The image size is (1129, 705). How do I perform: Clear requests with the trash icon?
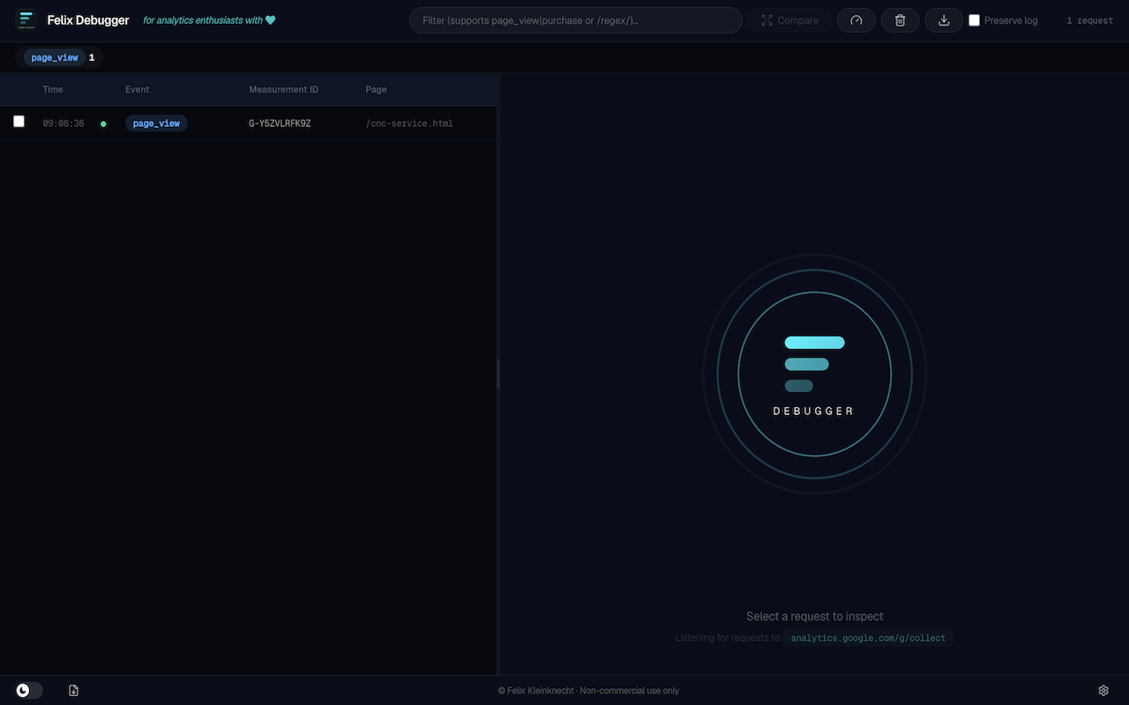point(900,20)
